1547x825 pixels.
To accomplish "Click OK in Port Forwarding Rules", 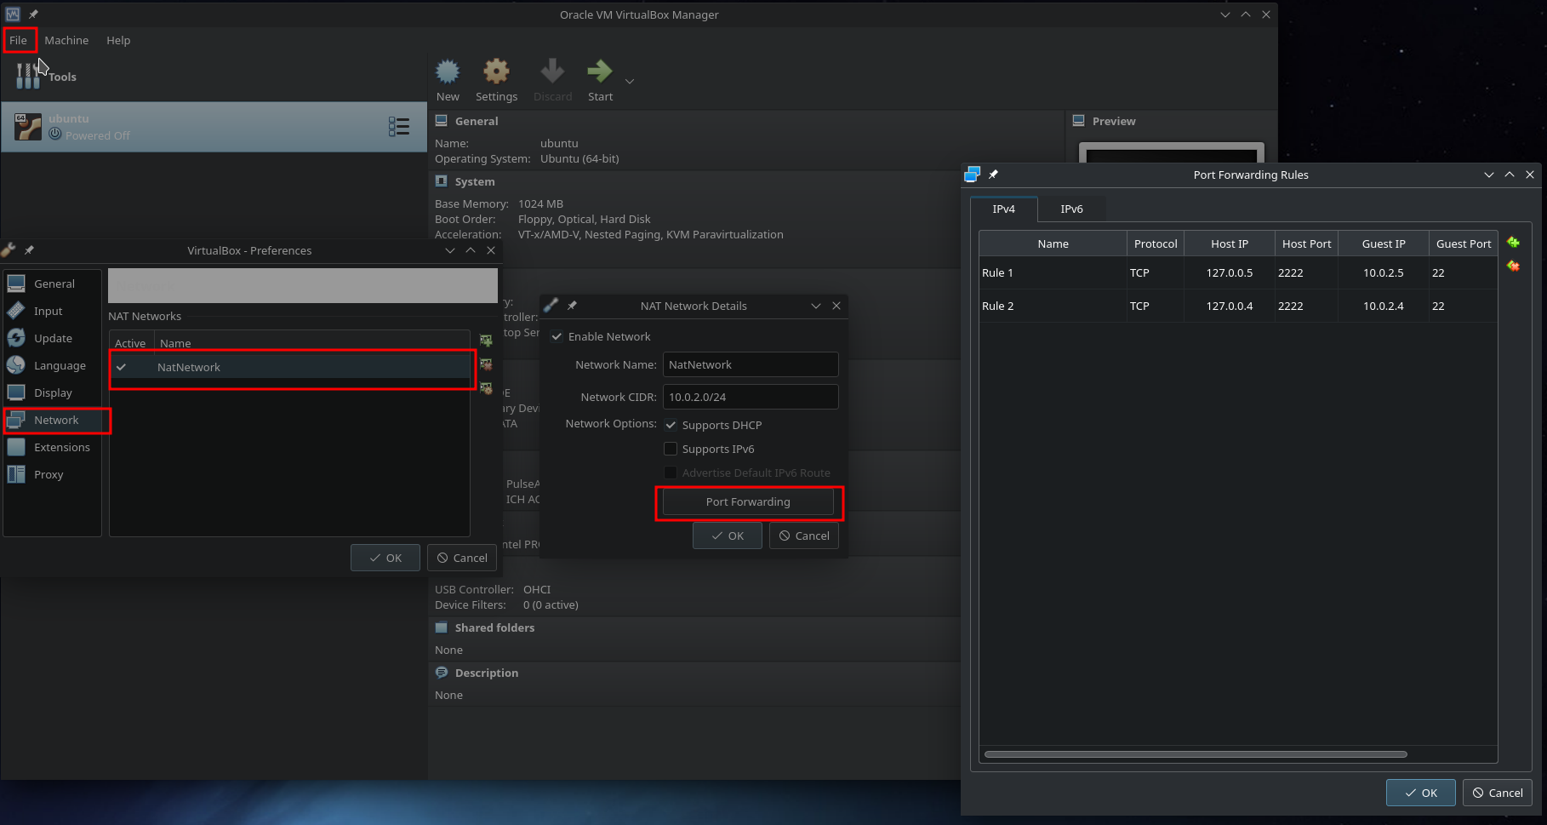I will [x=1421, y=793].
